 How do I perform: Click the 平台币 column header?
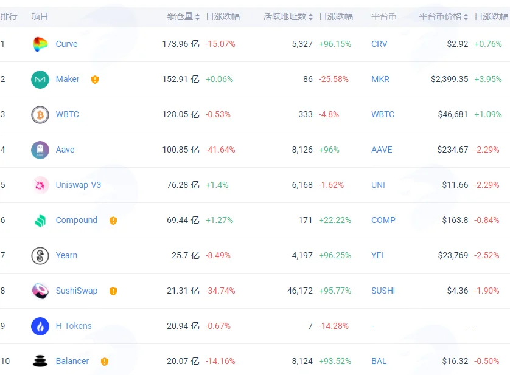(x=384, y=16)
